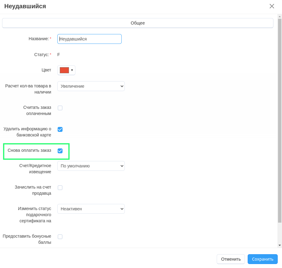
Task: Uncheck Удалить информацию о банковской карте
Action: pyautogui.click(x=60, y=129)
